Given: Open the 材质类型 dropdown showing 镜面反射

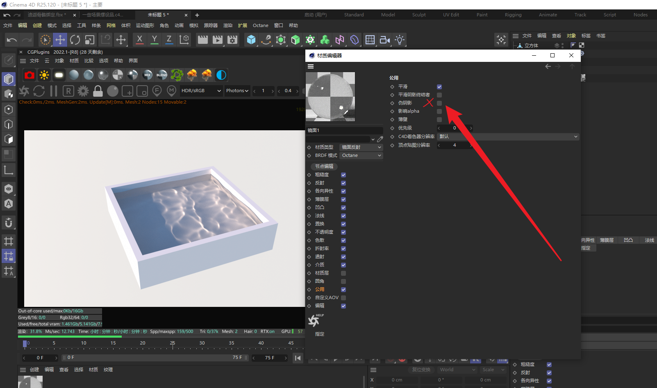Looking at the screenshot, I should point(361,147).
